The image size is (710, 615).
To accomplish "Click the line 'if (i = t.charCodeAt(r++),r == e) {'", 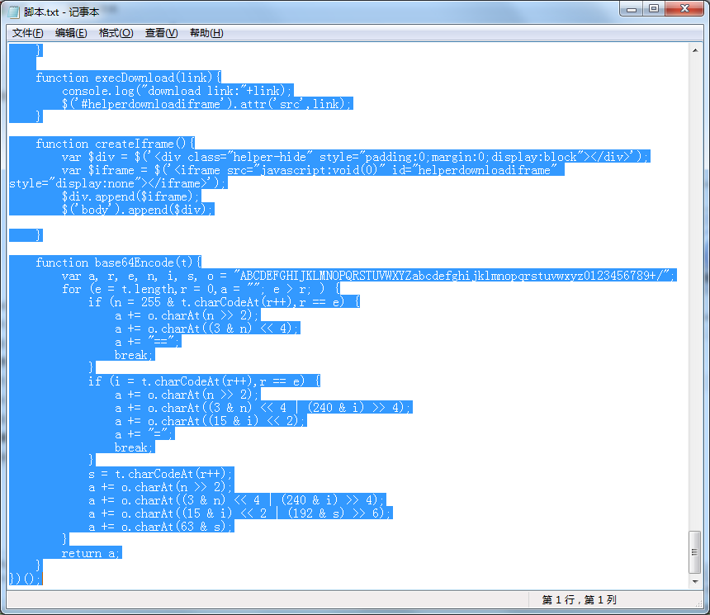I will coord(204,381).
